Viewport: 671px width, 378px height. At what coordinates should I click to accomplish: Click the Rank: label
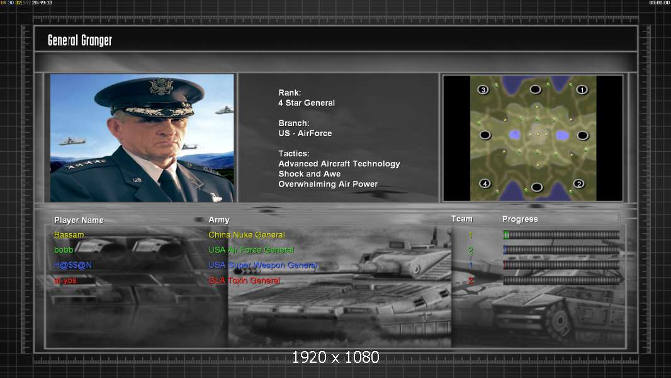coord(290,93)
